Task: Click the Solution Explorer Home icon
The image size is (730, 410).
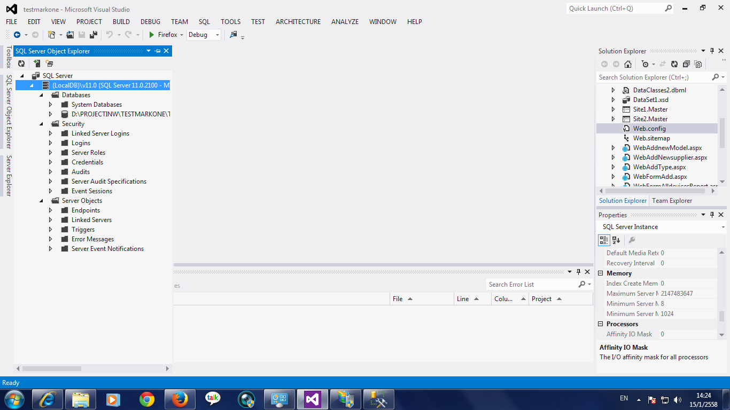Action: tap(628, 64)
